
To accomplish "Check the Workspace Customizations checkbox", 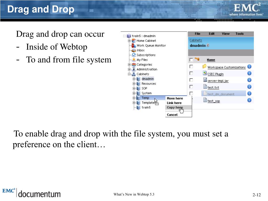I will pos(191,66).
